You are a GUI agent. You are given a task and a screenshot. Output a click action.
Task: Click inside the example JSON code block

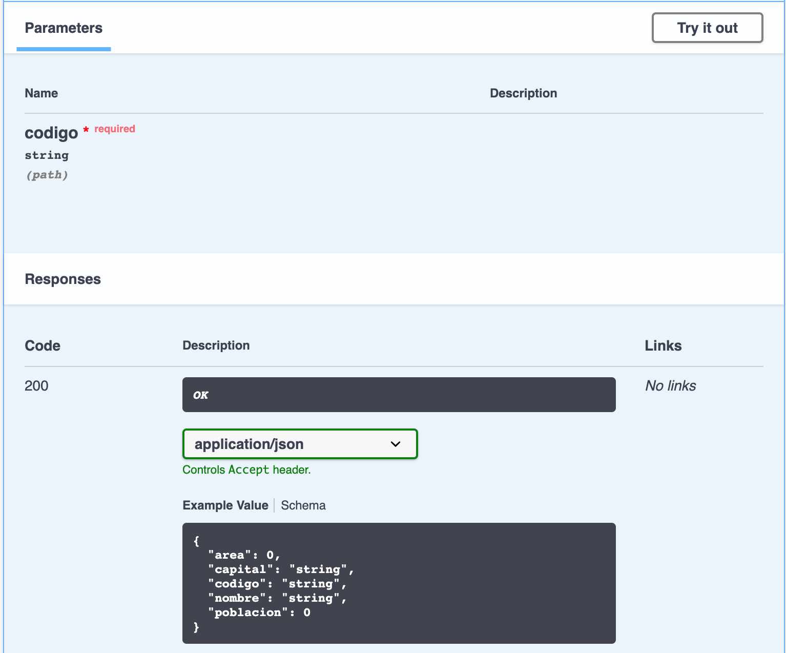click(x=399, y=583)
